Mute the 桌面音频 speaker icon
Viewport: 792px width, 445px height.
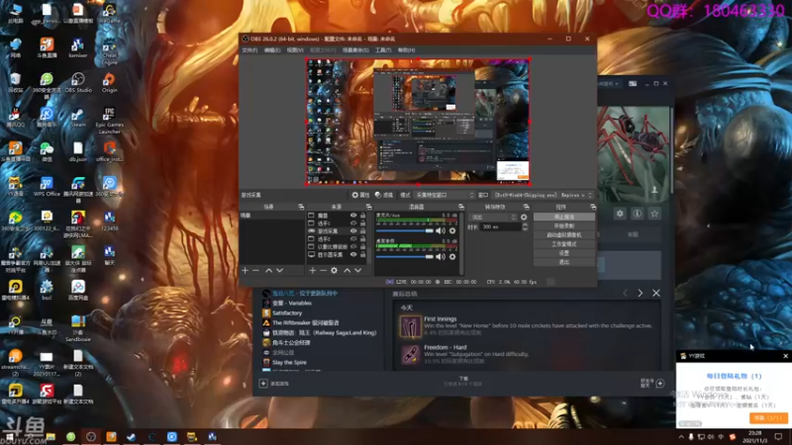point(441,256)
